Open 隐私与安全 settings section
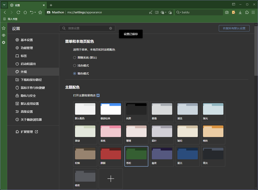Image resolution: width=258 pixels, height=190 pixels. tap(28, 95)
